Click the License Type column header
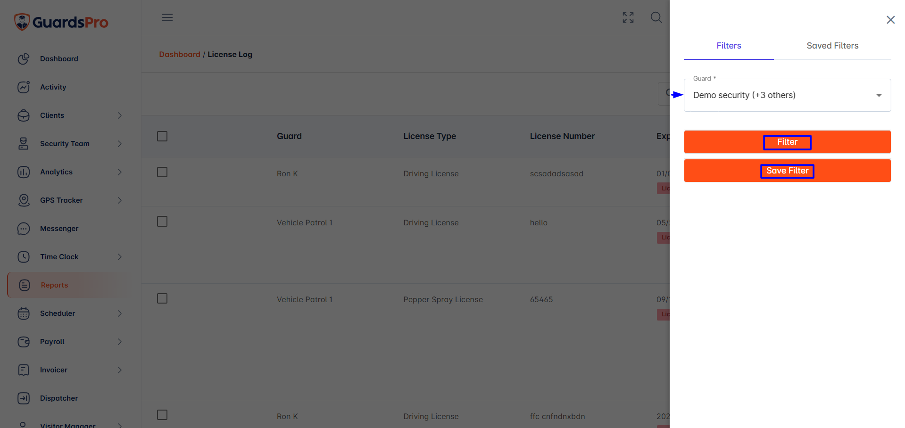 click(430, 136)
